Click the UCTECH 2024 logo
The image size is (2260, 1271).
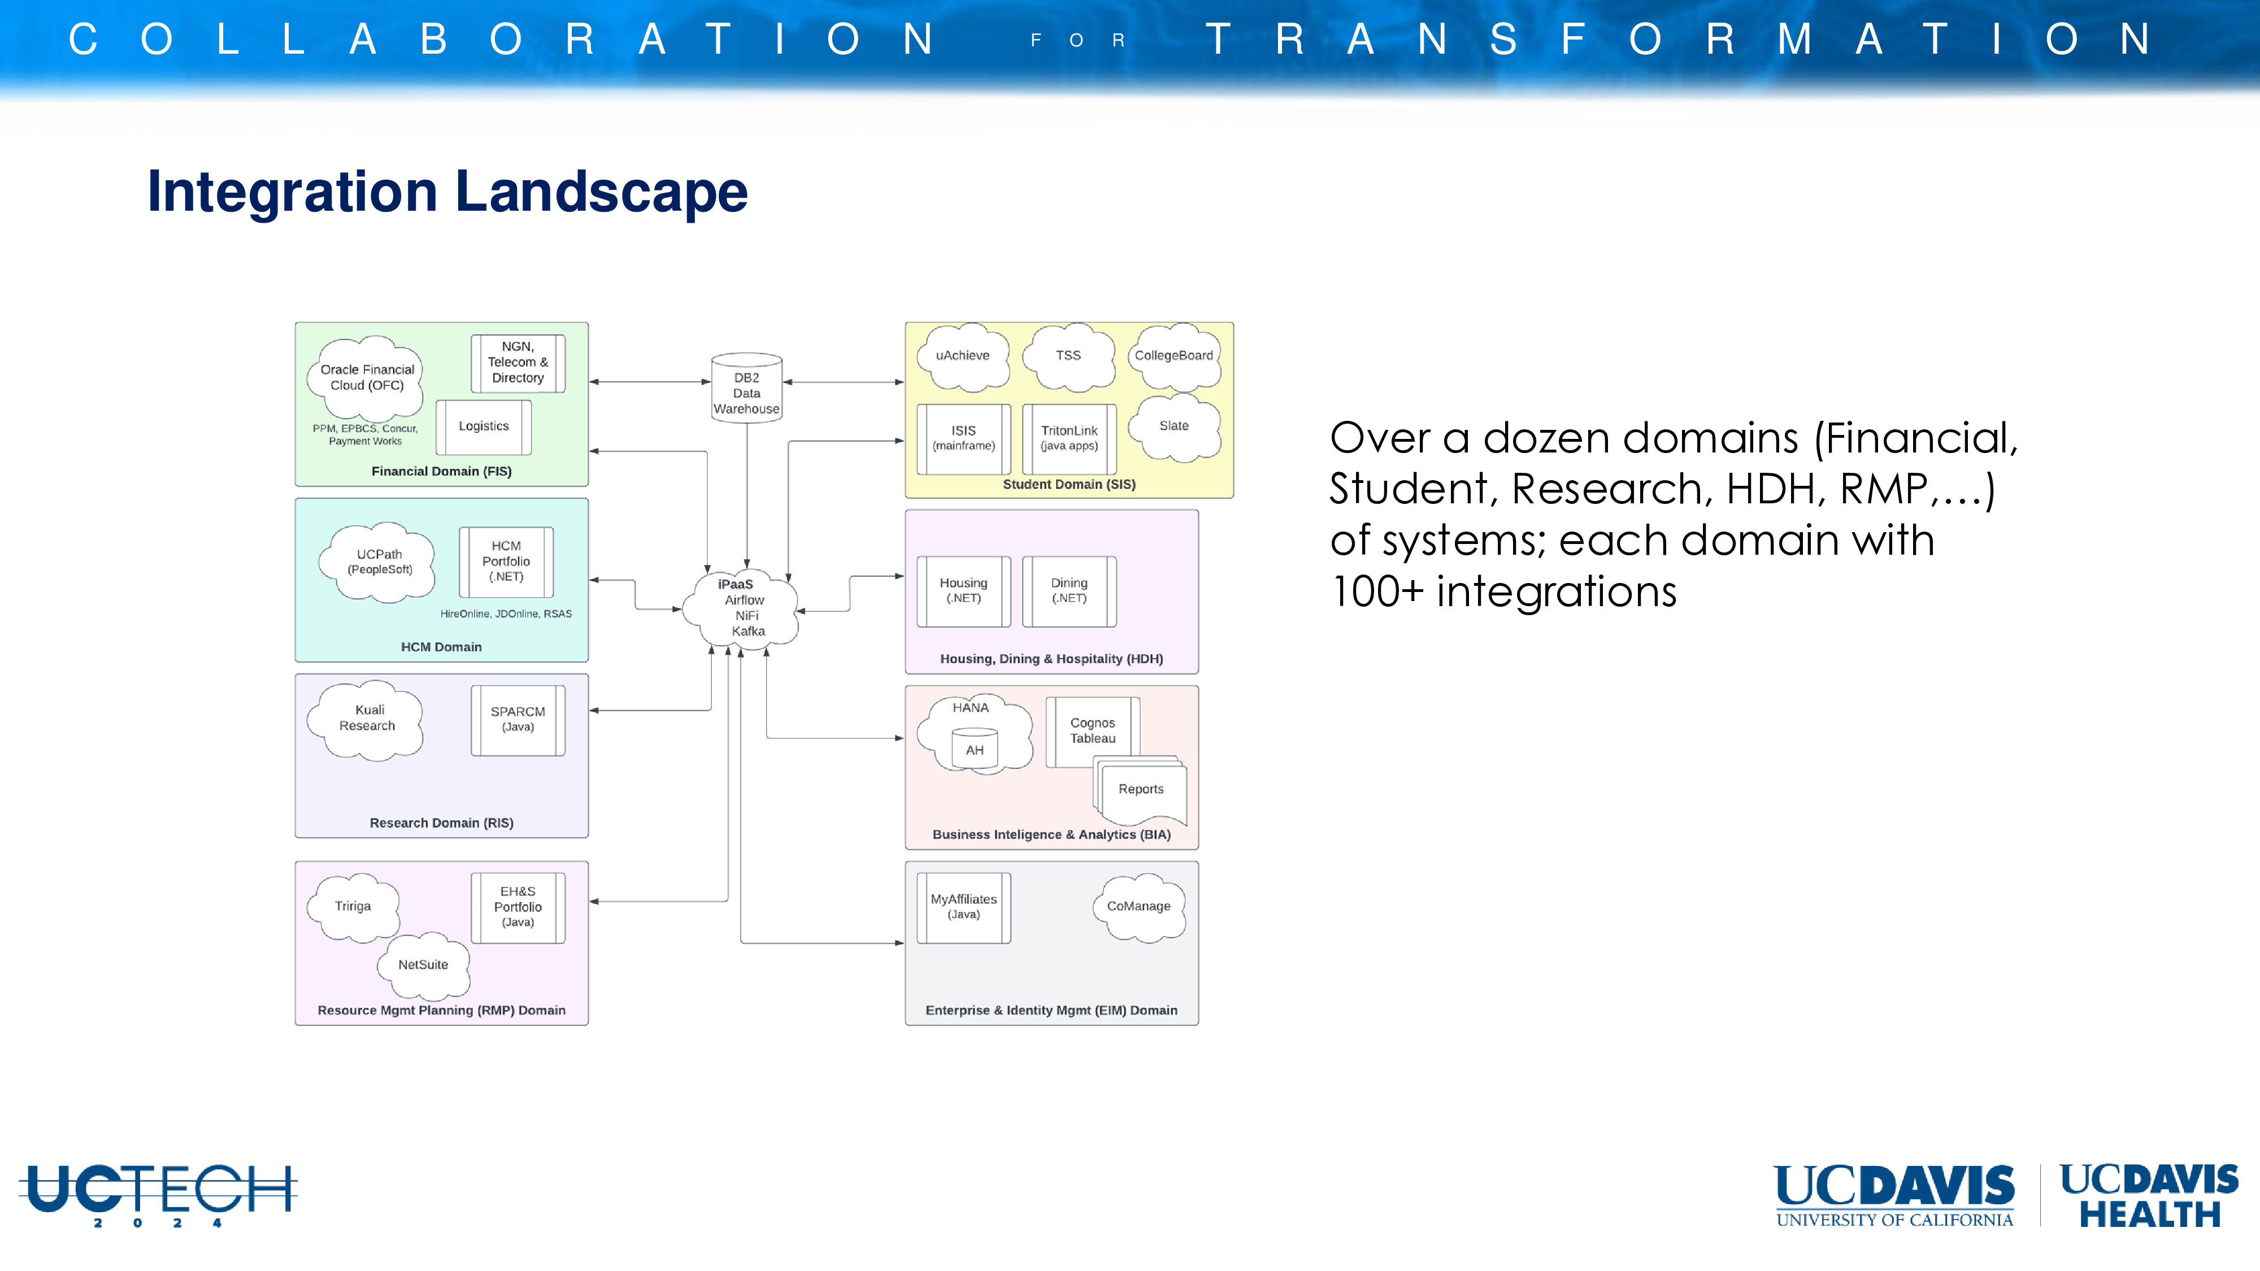coord(158,1196)
